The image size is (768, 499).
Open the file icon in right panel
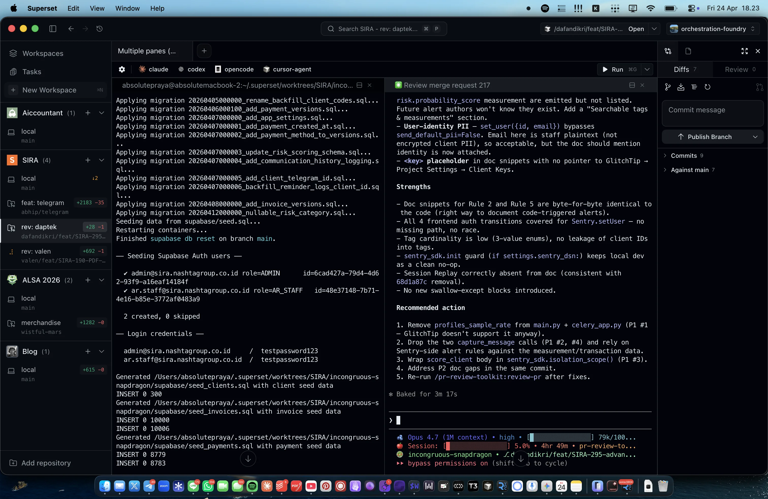pos(688,51)
